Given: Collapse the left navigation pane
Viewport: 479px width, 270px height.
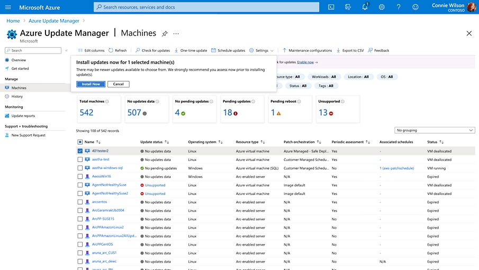Looking at the screenshot, I should click(66, 50).
